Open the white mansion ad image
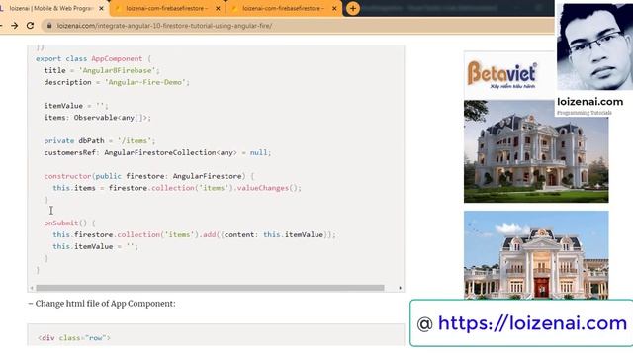The width and height of the screenshot is (633, 356). [x=536, y=255]
